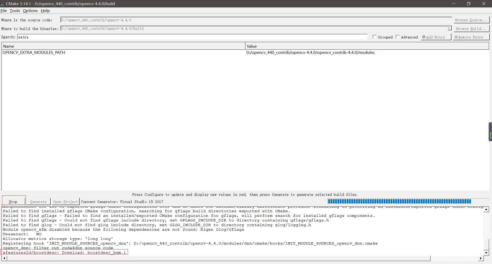
Task: Open the Options menu
Action: point(30,11)
